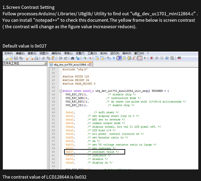This screenshot has width=201, height=181.
Task: Open the 设置(T) menu
Action: pyautogui.click(x=80, y=53)
